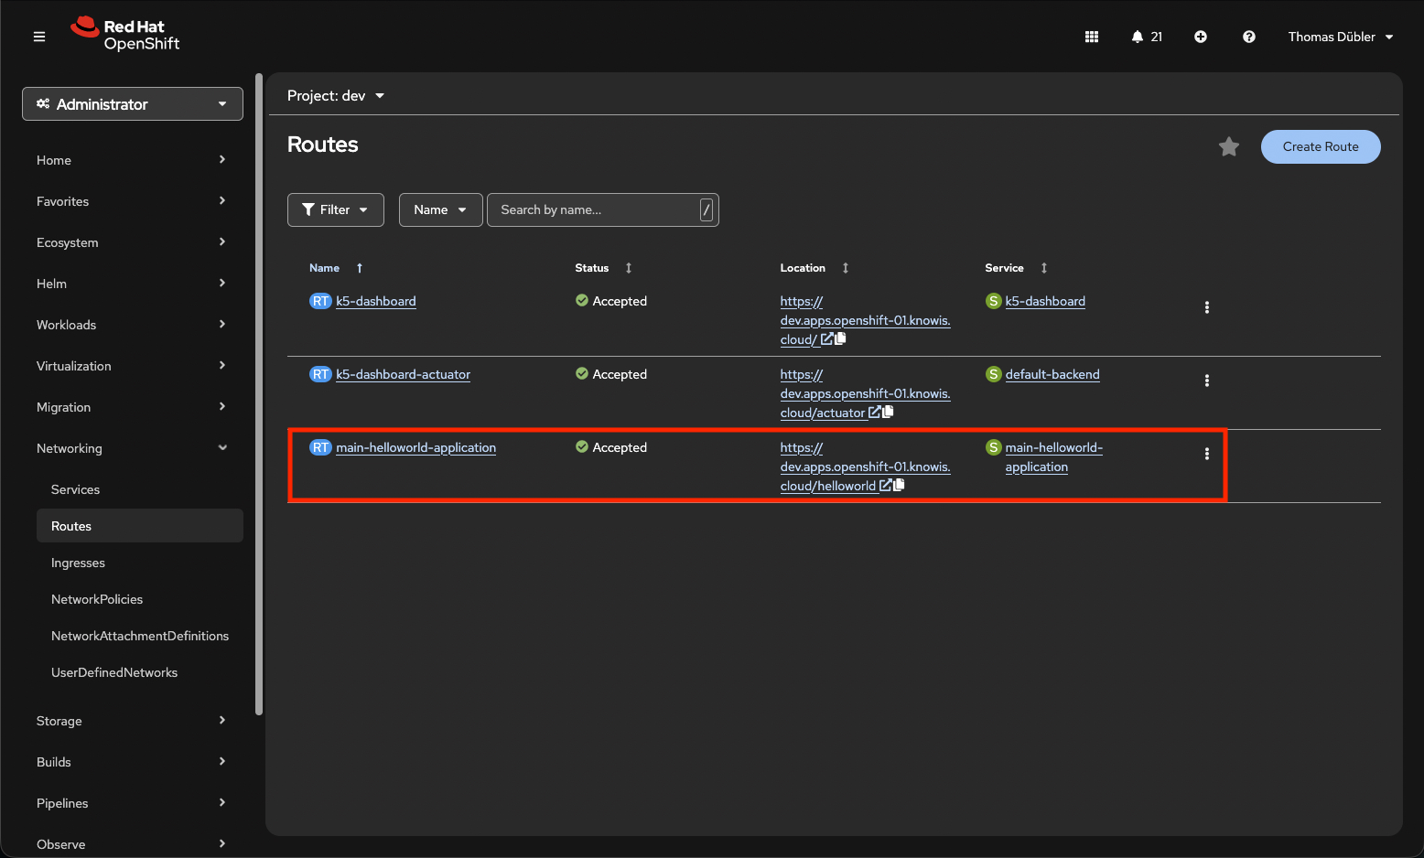The width and height of the screenshot is (1424, 858).
Task: Open main-helloworld-application service link
Action: click(x=1053, y=457)
